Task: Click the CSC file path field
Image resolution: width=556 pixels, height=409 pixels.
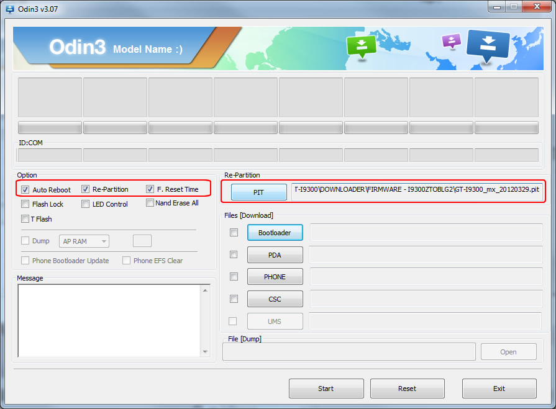Action: pyautogui.click(x=426, y=299)
